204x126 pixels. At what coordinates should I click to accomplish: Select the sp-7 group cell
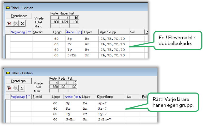102,103
